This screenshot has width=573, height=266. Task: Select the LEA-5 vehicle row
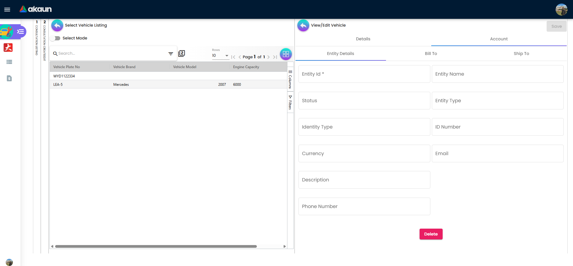(168, 85)
